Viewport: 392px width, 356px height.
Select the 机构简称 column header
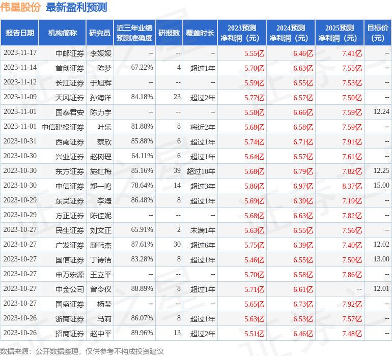click(x=63, y=33)
